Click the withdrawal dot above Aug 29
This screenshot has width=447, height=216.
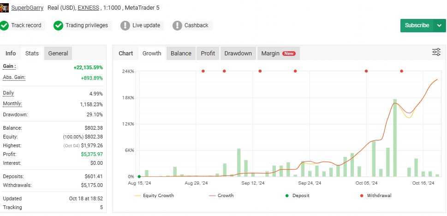203,71
